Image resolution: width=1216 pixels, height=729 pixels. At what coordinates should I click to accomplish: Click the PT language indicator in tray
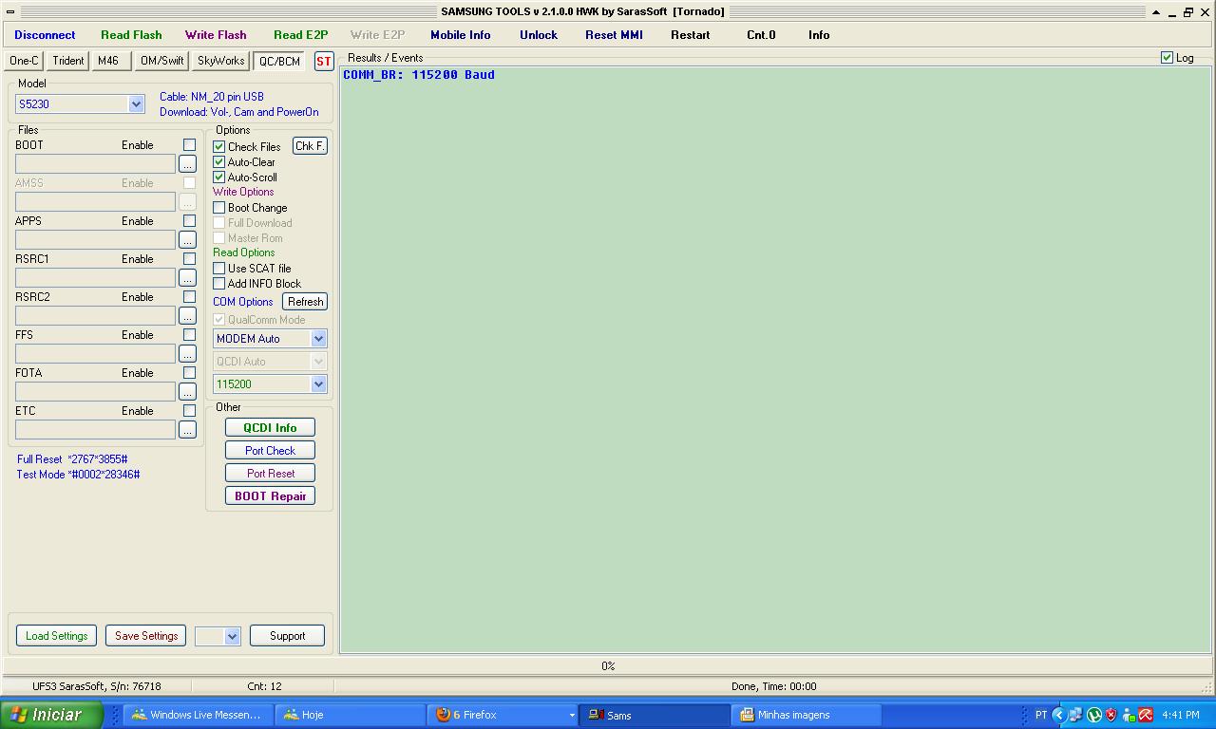point(1041,715)
